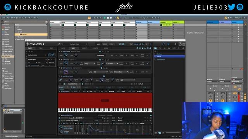Open the Glide Constant dropdown

coord(112,63)
